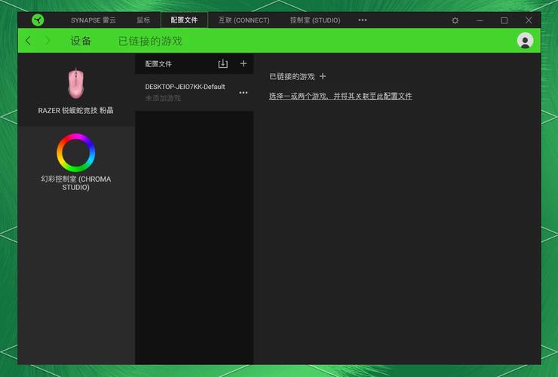Open the 设备 section
558x377 pixels.
pos(81,41)
